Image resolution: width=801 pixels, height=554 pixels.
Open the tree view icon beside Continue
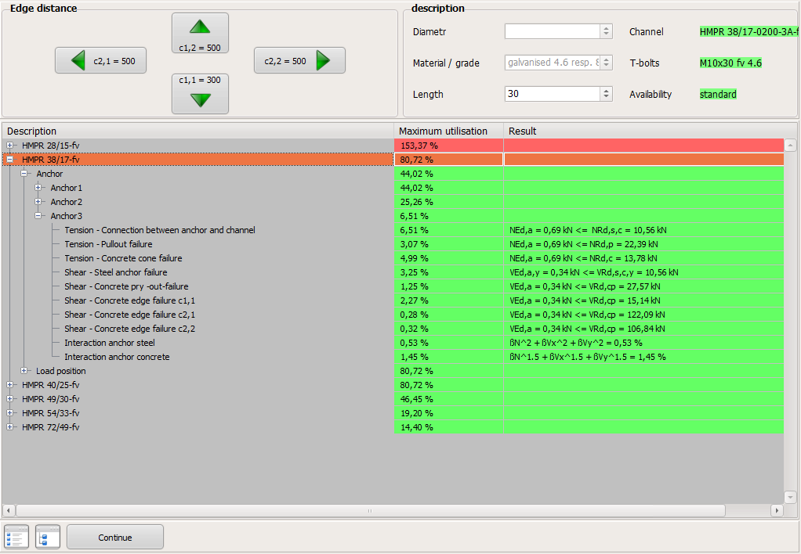48,537
